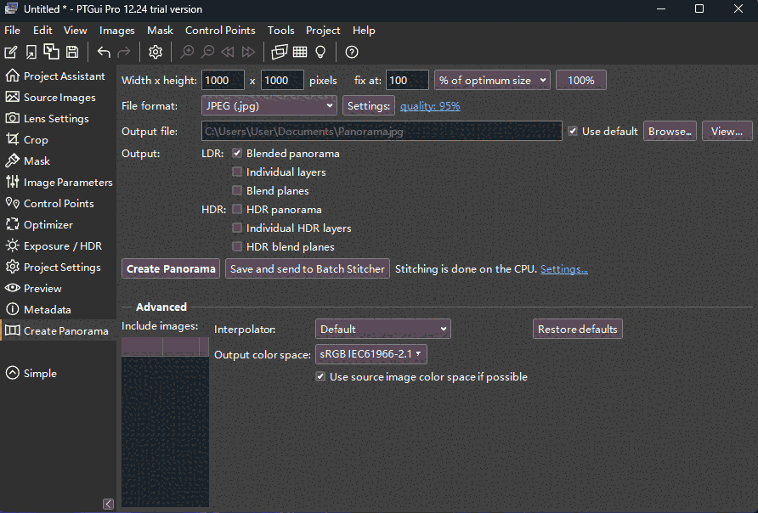This screenshot has height=513, width=758.
Task: Open the File format dropdown
Action: coord(269,106)
